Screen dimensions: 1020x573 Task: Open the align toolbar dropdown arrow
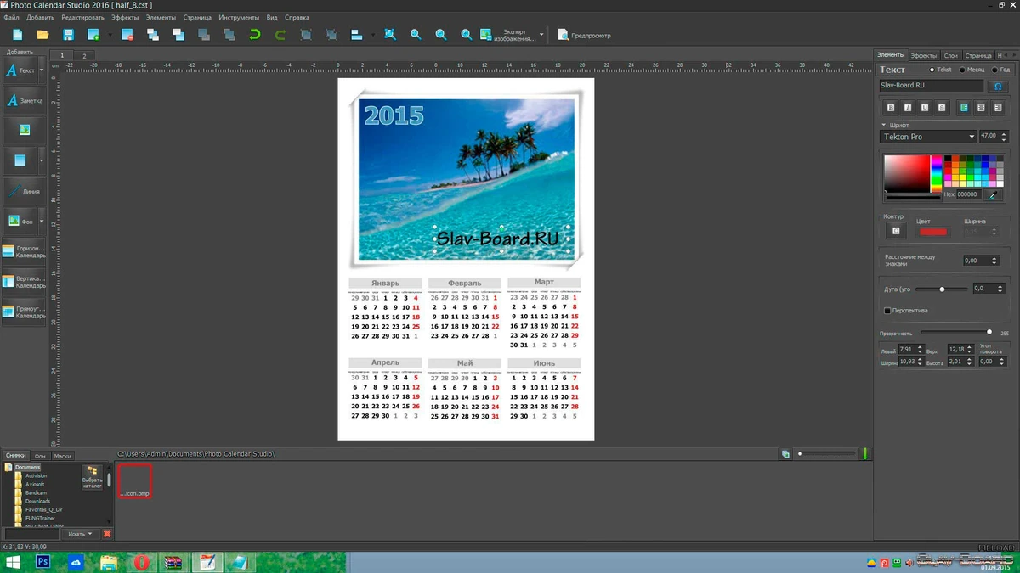coord(371,36)
